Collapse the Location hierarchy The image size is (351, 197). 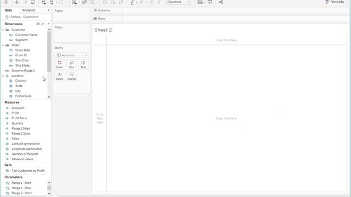(3, 76)
